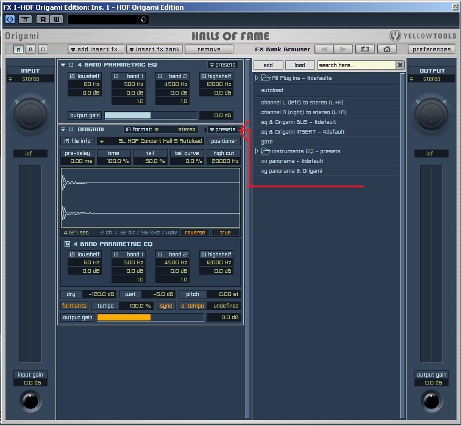Expand the All Plug Ins #defaults folder
462x426 pixels.
[x=257, y=78]
